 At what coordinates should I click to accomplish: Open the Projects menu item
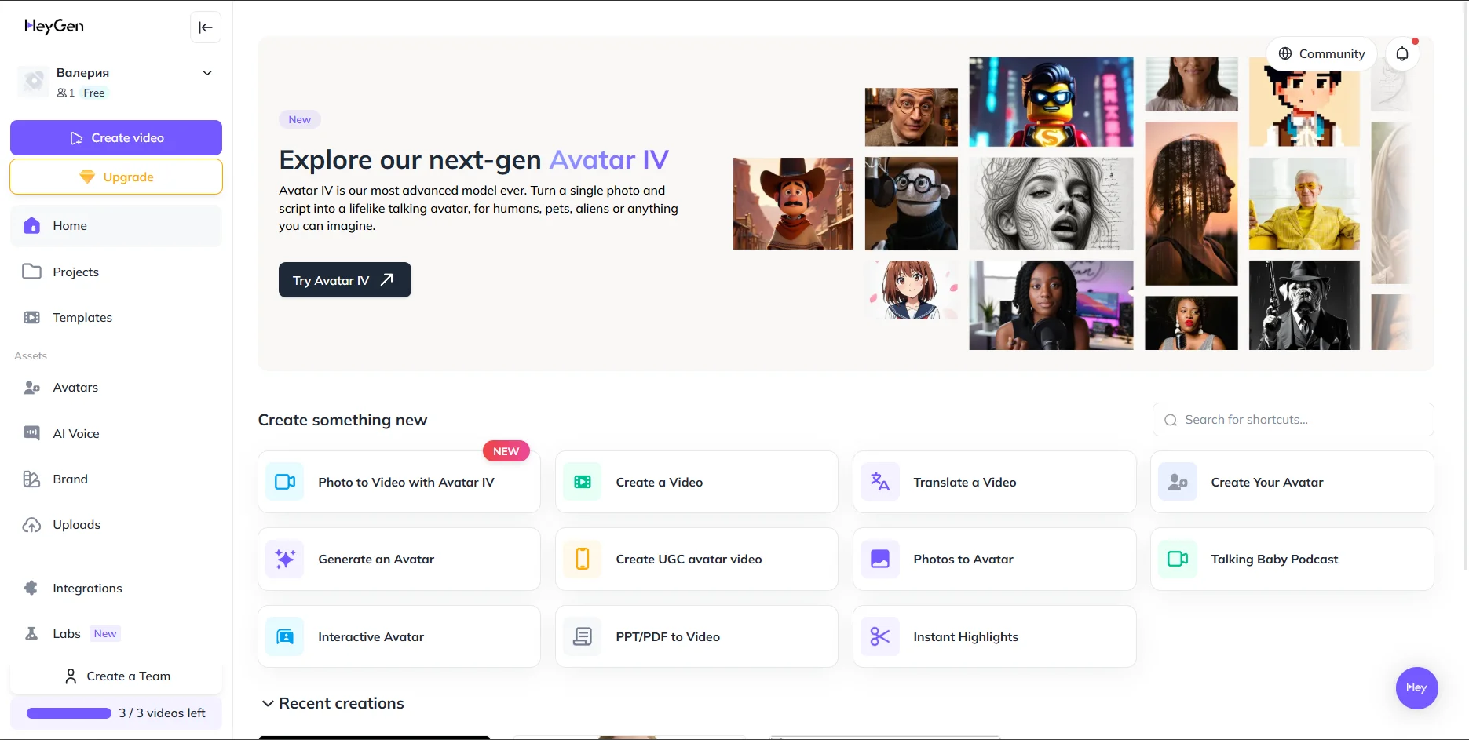tap(116, 272)
